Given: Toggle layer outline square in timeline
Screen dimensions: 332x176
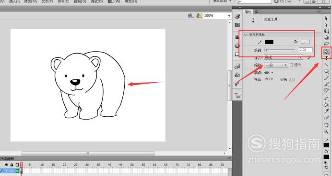Looking at the screenshot, I should coord(17,171).
